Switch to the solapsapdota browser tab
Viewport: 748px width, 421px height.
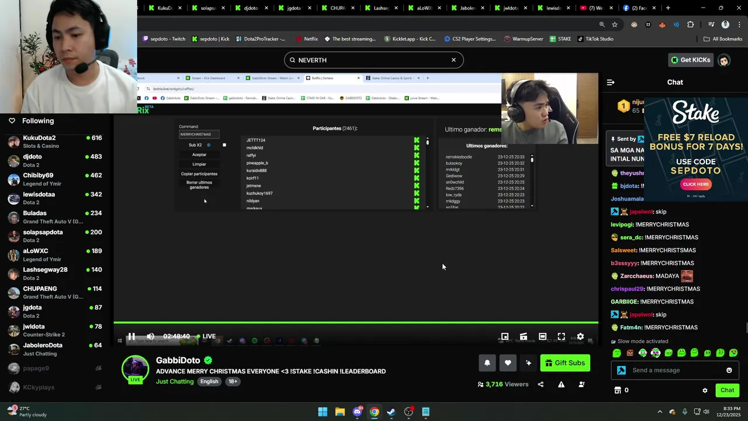207,8
